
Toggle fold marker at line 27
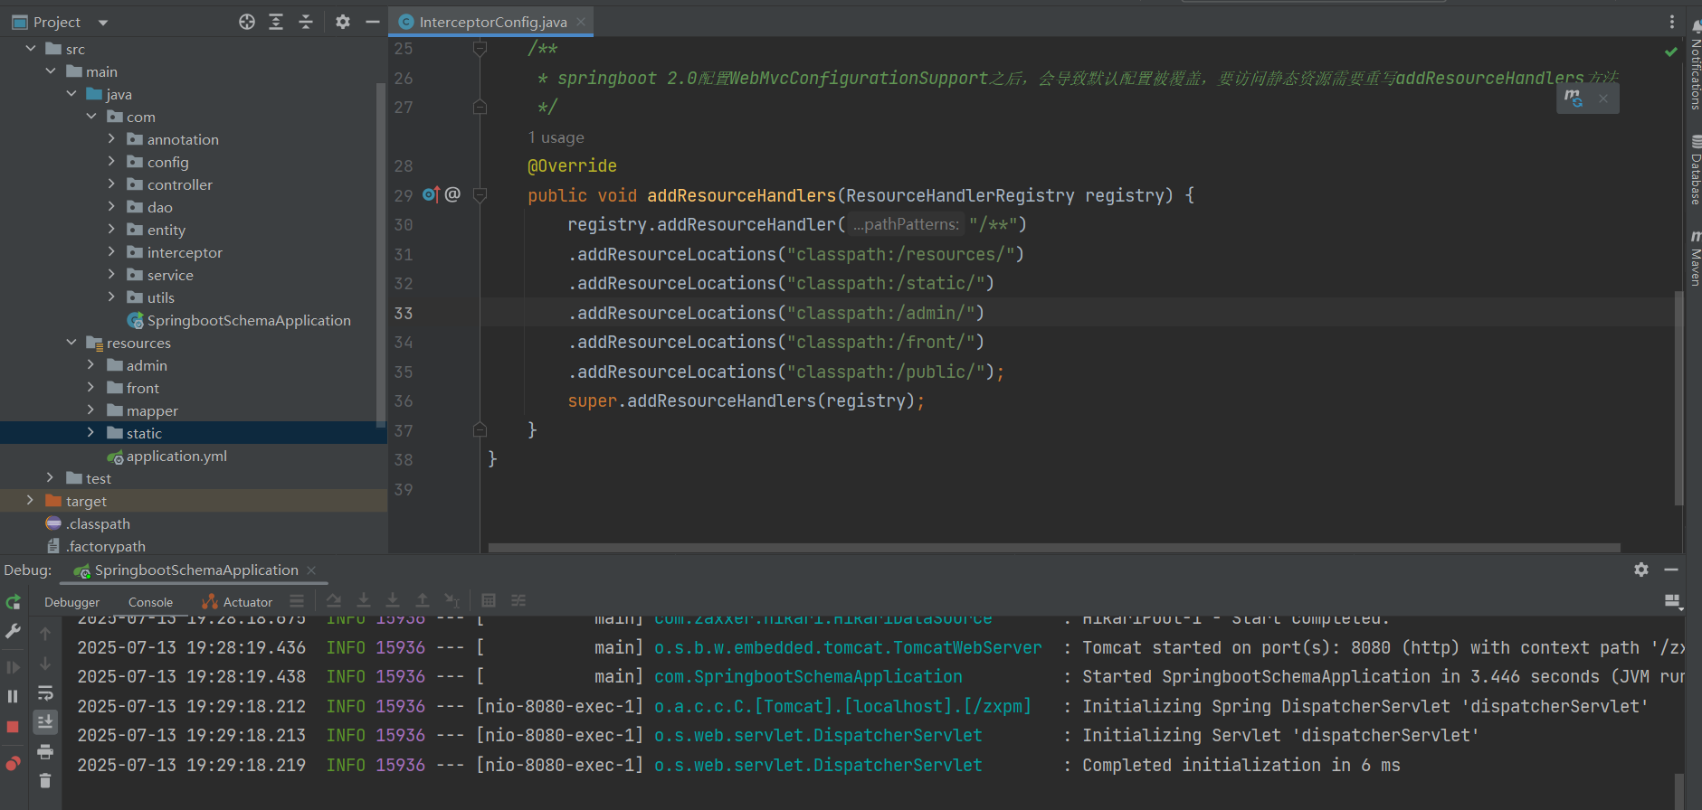[x=480, y=107]
